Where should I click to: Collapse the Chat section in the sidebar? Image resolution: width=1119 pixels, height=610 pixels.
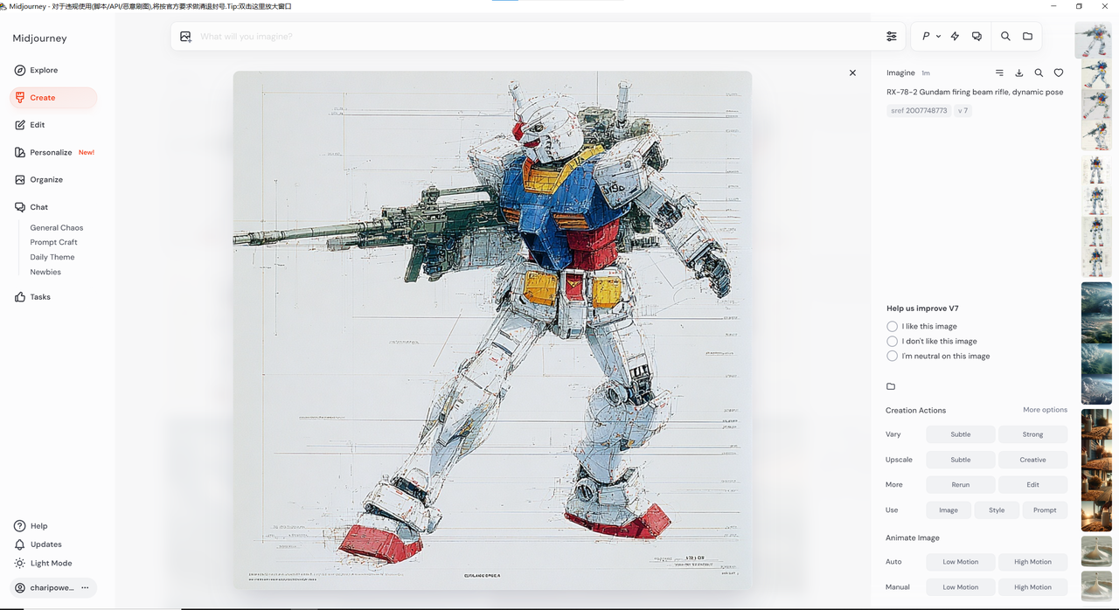tap(31, 207)
